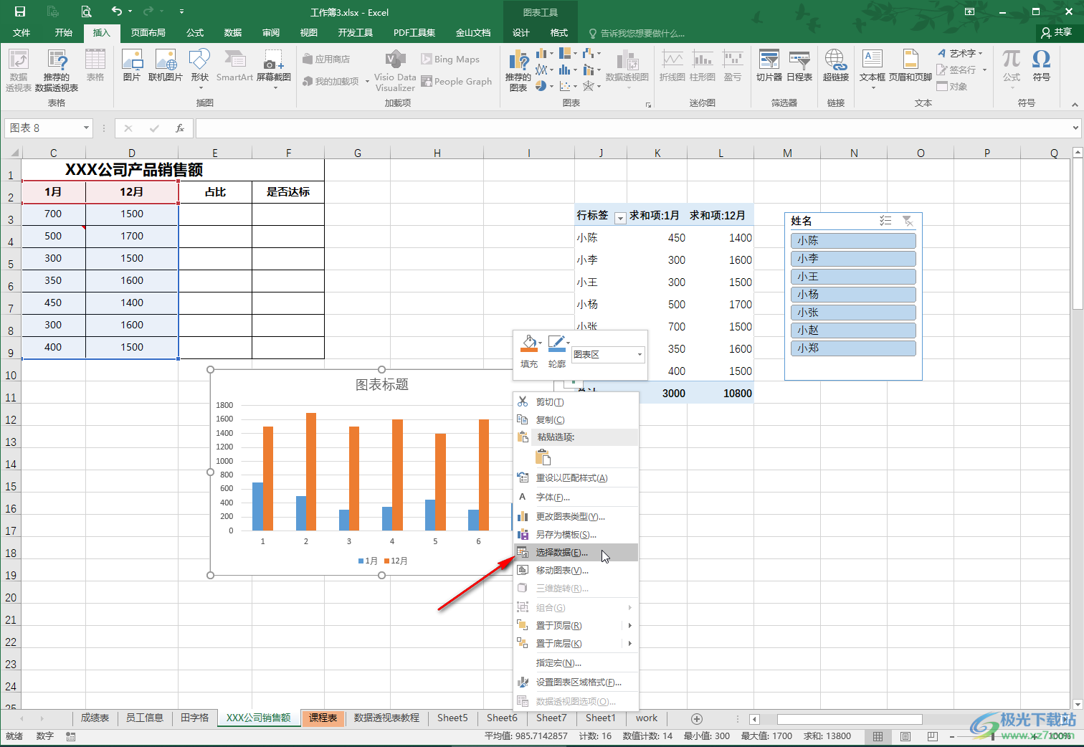Image resolution: width=1084 pixels, height=747 pixels.
Task: Click the People Graph add-in
Action: [x=457, y=82]
